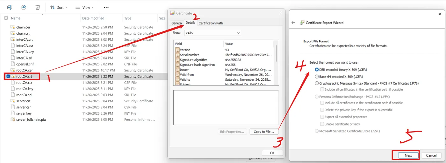Click the Issuer field icon
446x163 pixels.
pyautogui.click(x=177, y=70)
